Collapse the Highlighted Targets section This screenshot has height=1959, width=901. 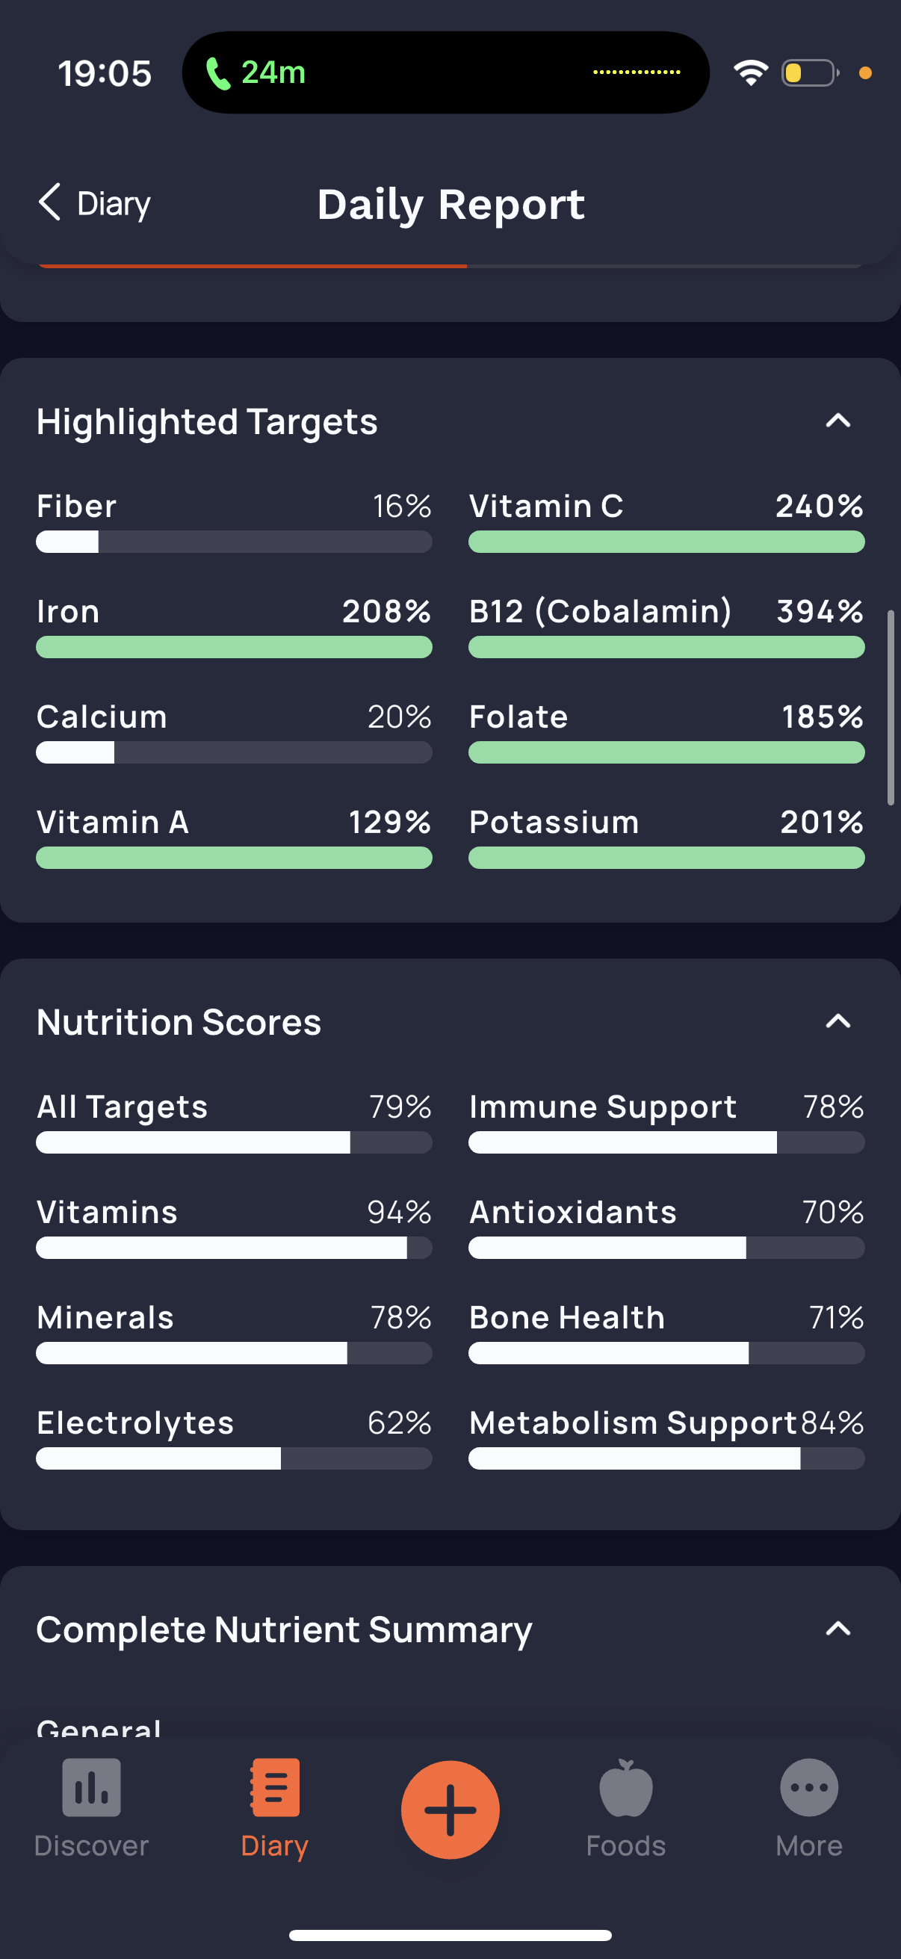(x=838, y=421)
